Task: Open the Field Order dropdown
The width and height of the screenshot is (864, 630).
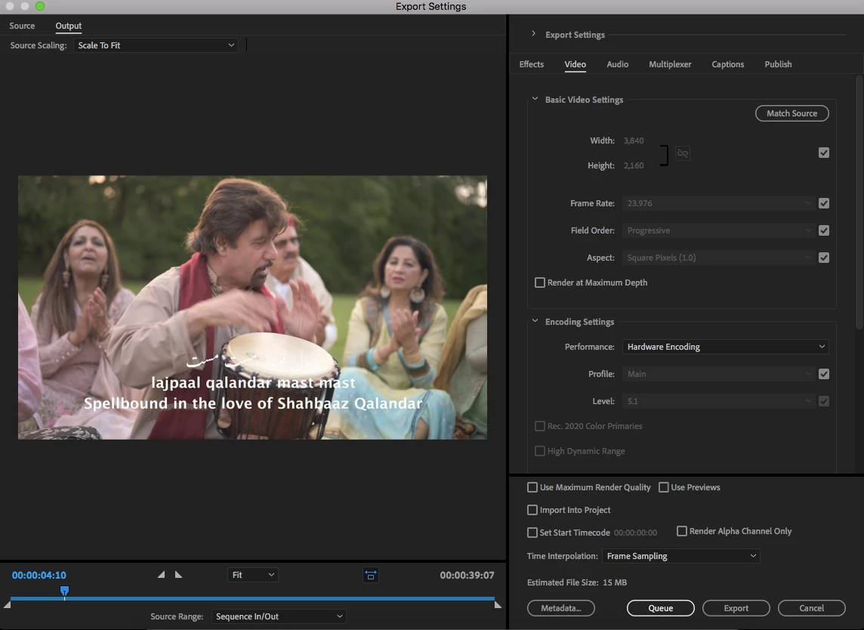Action: tap(718, 230)
